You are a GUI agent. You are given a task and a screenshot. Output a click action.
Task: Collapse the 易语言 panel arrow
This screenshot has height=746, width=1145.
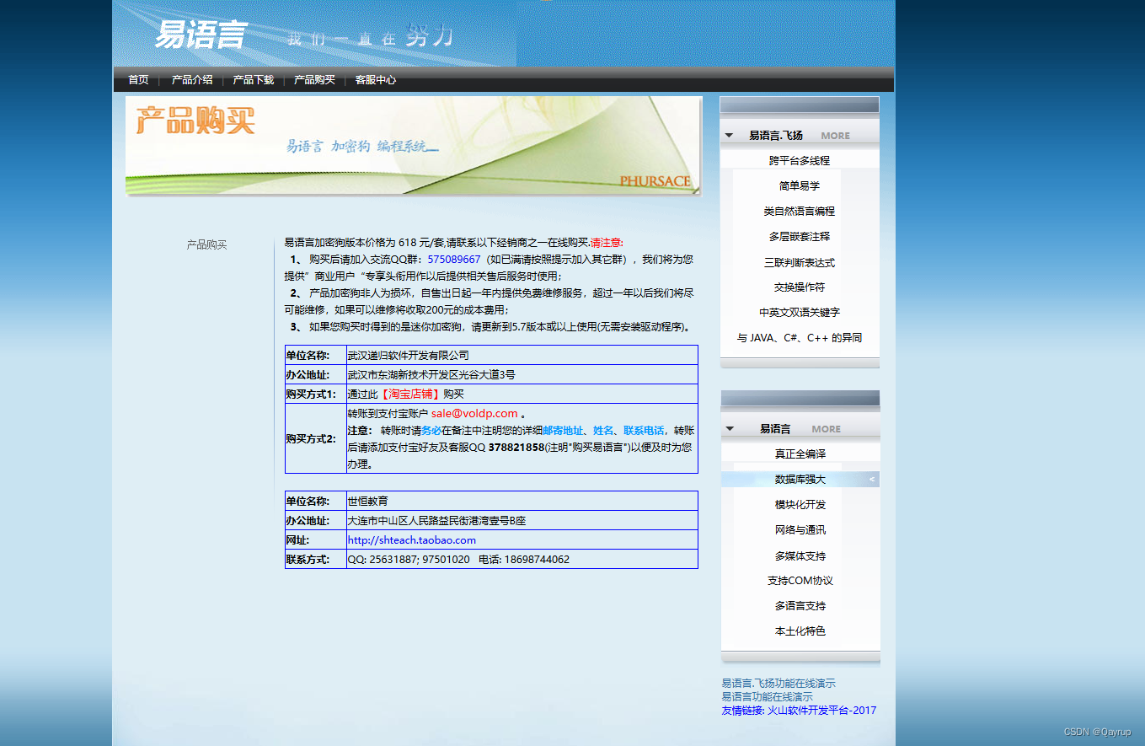730,428
